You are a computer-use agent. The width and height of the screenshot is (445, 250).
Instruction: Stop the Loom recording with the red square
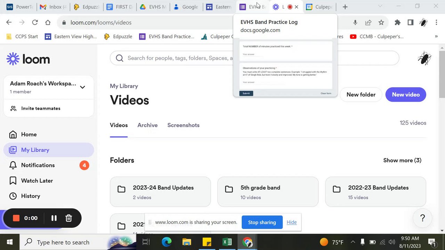click(16, 218)
